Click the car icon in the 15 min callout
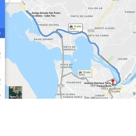The image size is (136, 136). pyautogui.click(x=80, y=72)
